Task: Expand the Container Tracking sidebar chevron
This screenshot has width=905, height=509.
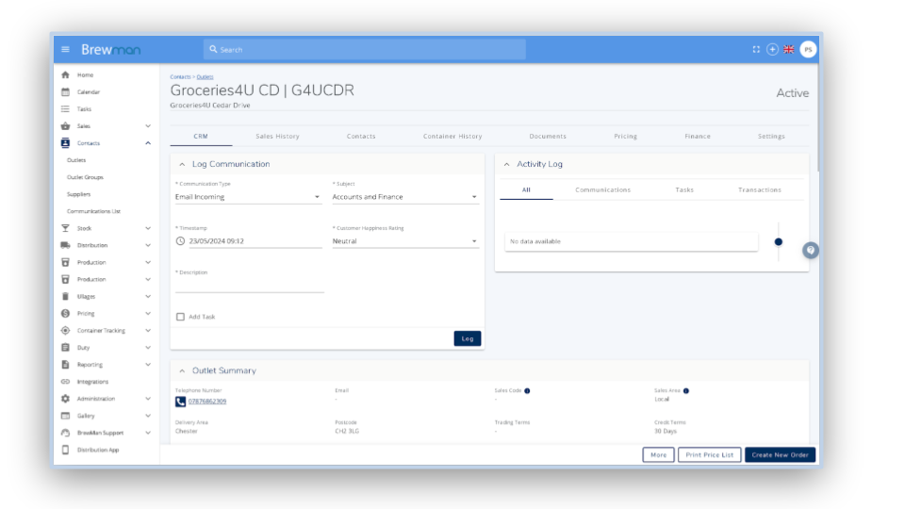Action: coord(148,331)
